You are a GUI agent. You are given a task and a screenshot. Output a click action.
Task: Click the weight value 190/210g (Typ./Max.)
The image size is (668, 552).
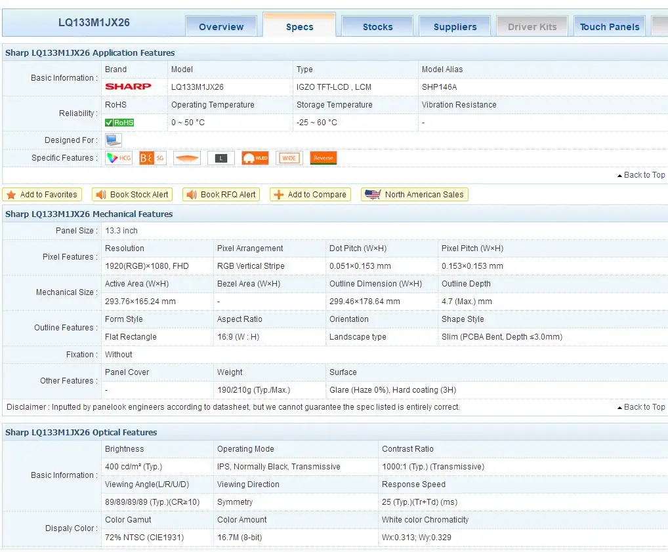[253, 390]
